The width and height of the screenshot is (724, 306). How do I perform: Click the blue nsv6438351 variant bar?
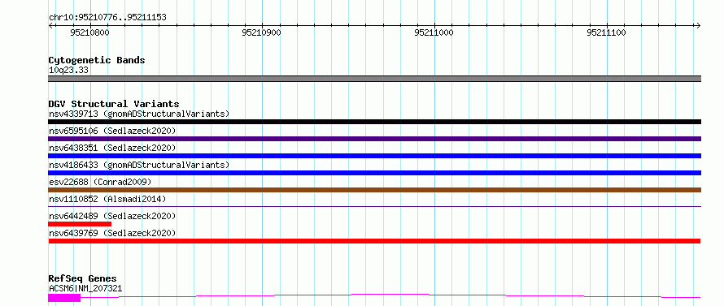tap(374, 156)
